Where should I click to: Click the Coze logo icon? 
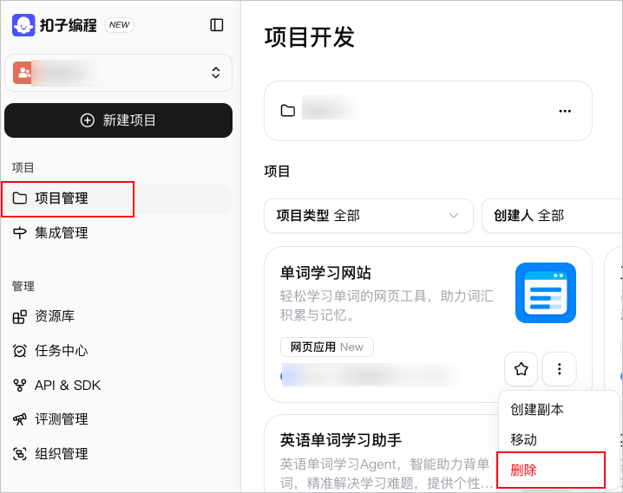(23, 25)
